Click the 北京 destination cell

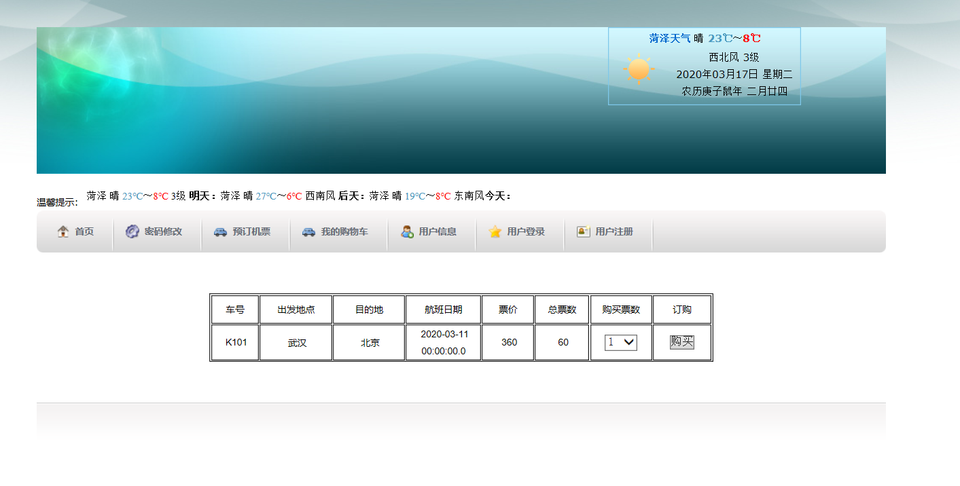(x=370, y=343)
